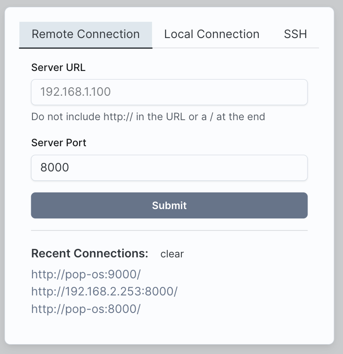343x354 pixels.
Task: Click the "Server URL" label
Action: 58,67
